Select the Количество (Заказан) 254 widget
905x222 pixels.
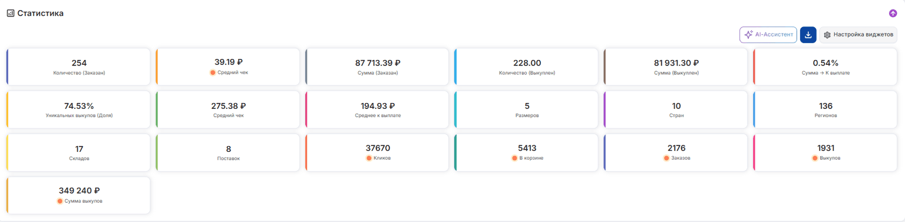click(x=78, y=67)
